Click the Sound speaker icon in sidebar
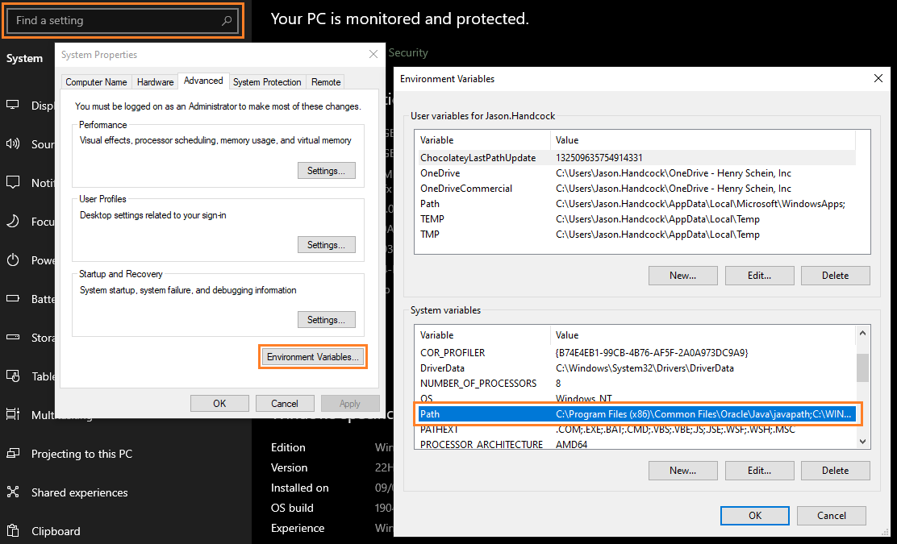The width and height of the screenshot is (897, 544). pos(13,144)
